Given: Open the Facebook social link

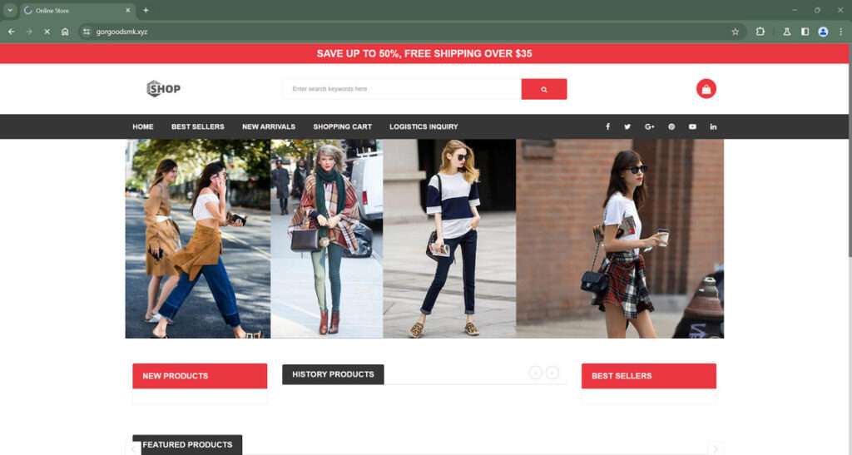Looking at the screenshot, I should (x=607, y=126).
